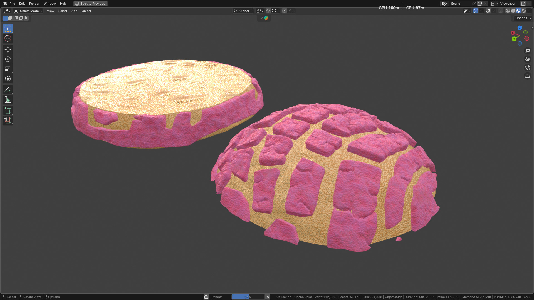
Task: Toggle viewport gizmos display
Action: pos(476,11)
